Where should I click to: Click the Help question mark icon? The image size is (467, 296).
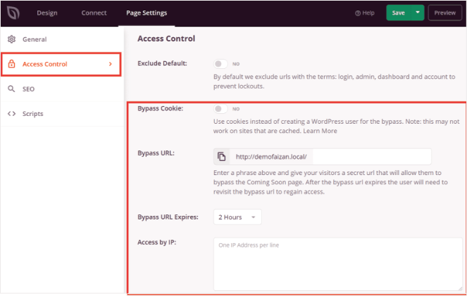(x=359, y=13)
